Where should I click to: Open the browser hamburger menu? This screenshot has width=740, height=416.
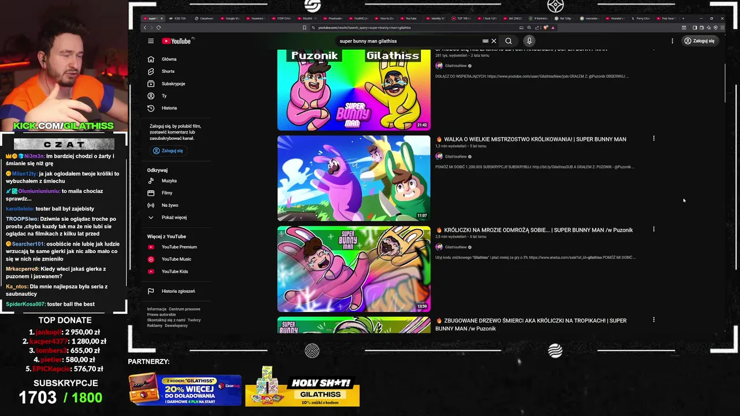pyautogui.click(x=723, y=27)
